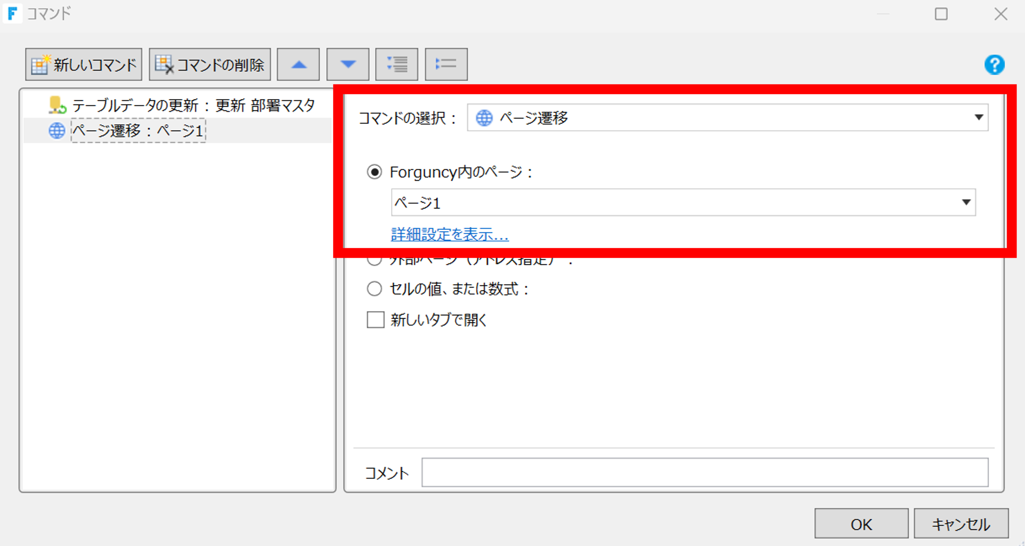1025x546 pixels.
Task: Click the decrease indent toolbar icon
Action: (446, 65)
